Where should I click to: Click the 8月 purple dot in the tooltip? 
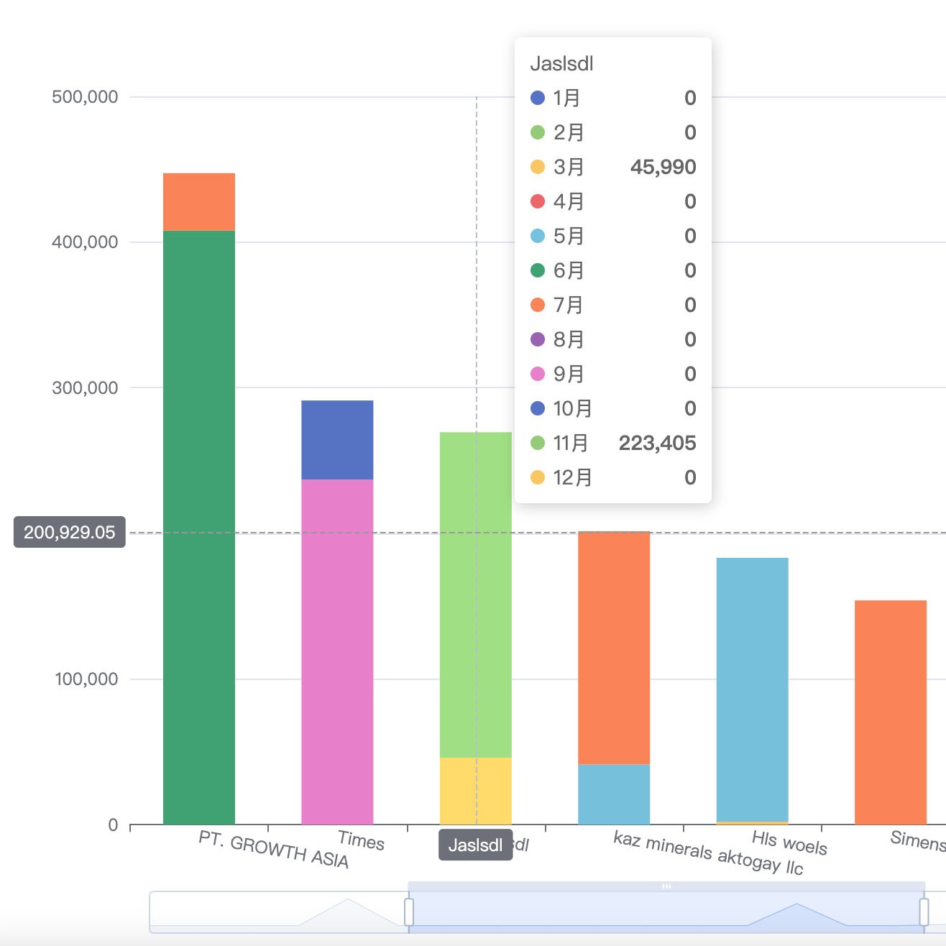[x=538, y=339]
